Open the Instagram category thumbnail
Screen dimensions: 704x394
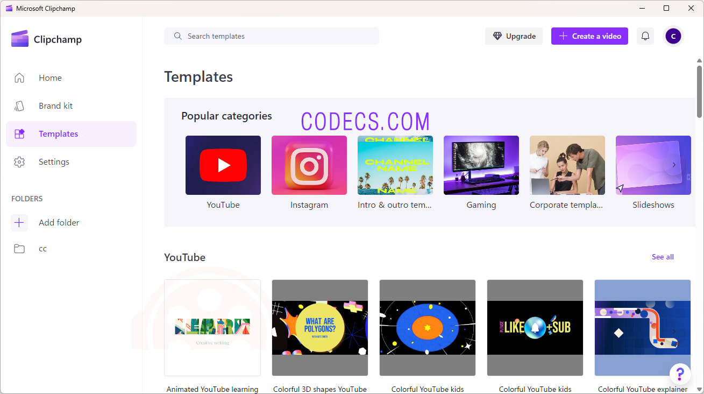309,165
